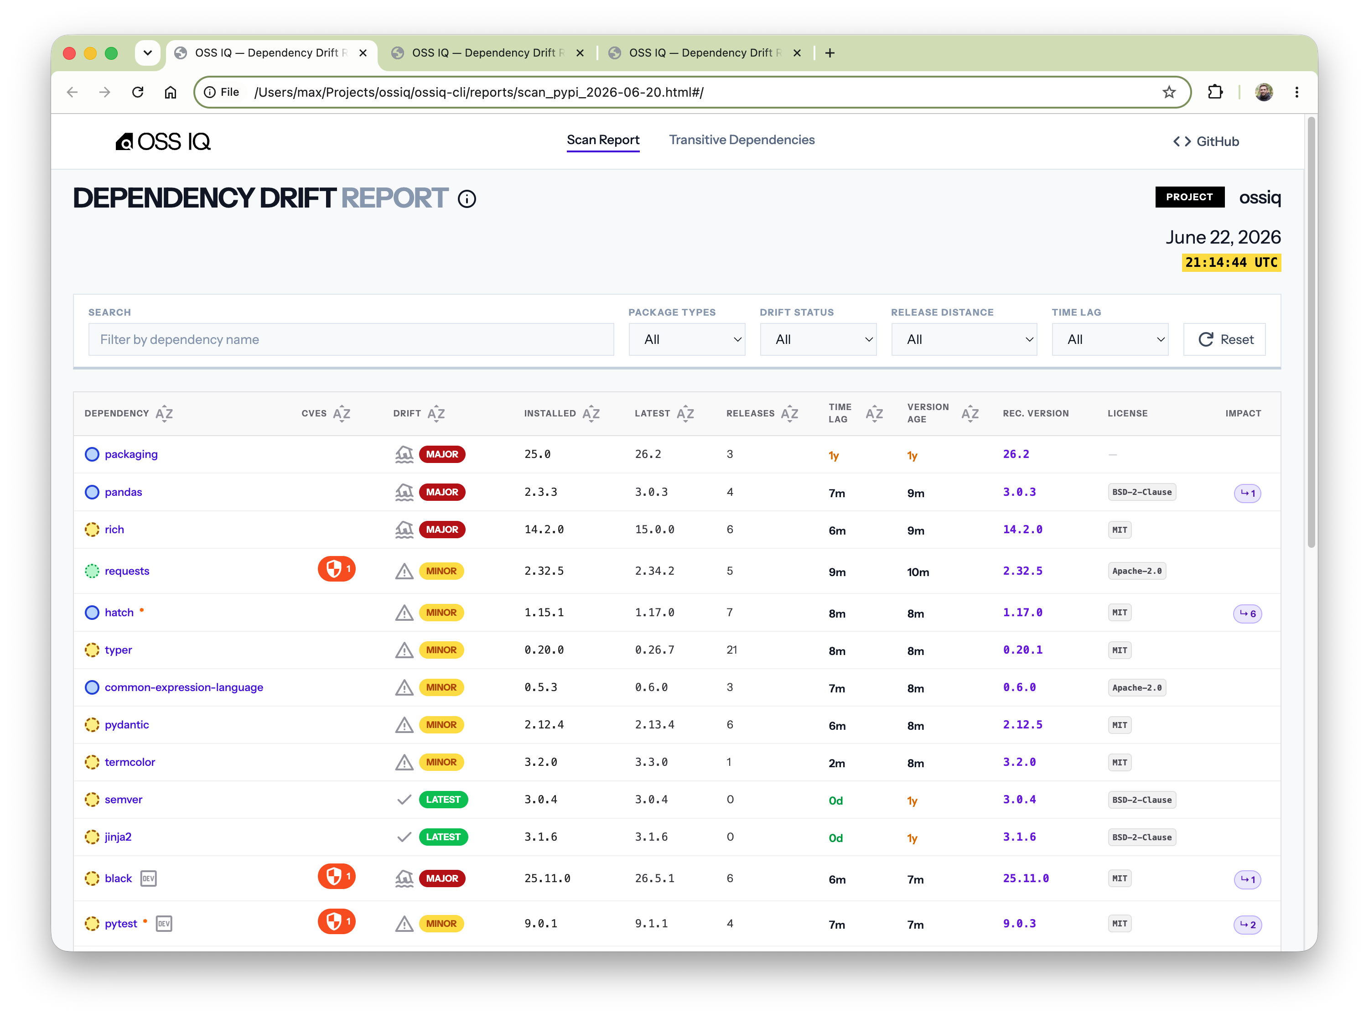1369x1019 pixels.
Task: Click the impact badge showing 2 on the pytest row
Action: click(1247, 925)
